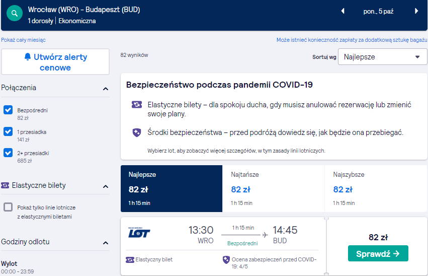428x276 pixels.
Task: Uncheck the Bezpośredni checkbox
Action: (x=8, y=110)
